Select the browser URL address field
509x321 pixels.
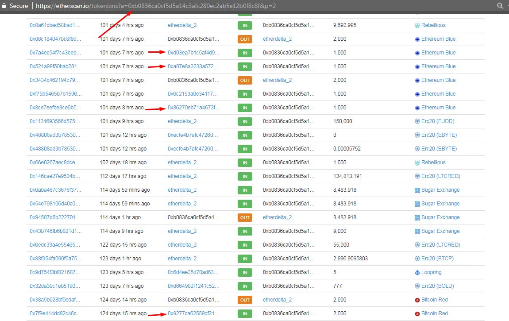click(156, 6)
